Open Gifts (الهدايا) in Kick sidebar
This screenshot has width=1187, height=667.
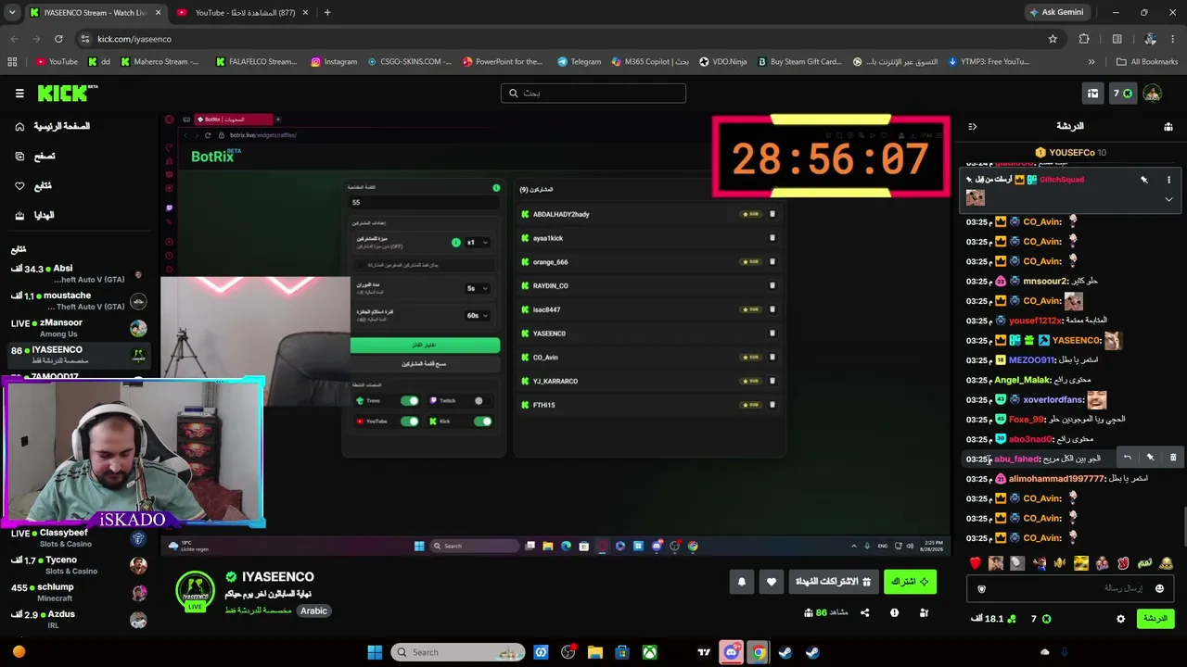pyautogui.click(x=35, y=215)
